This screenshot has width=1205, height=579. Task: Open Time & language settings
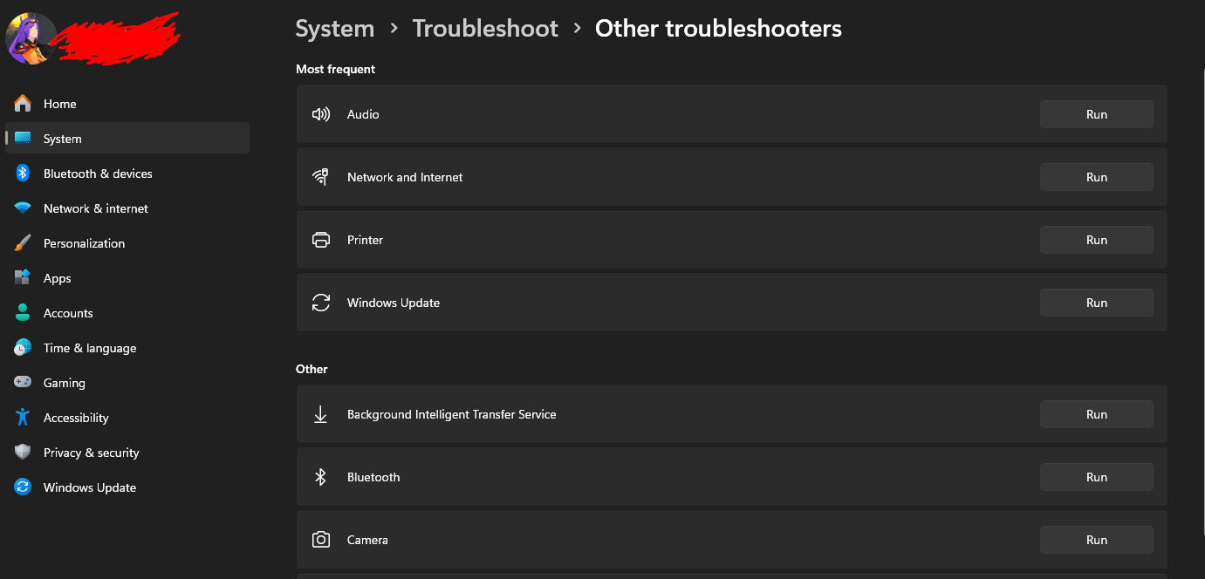coord(127,348)
